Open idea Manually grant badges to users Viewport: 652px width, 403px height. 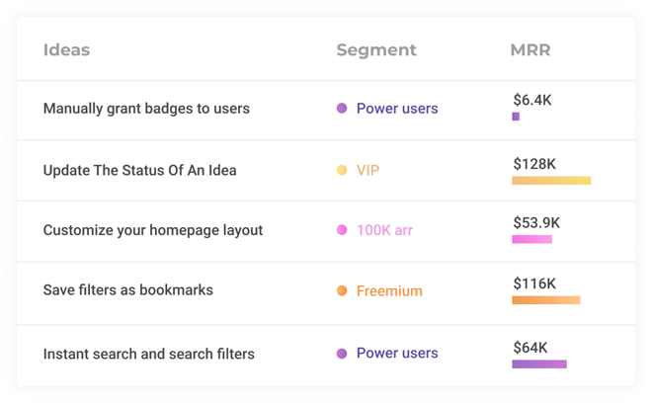click(x=146, y=109)
